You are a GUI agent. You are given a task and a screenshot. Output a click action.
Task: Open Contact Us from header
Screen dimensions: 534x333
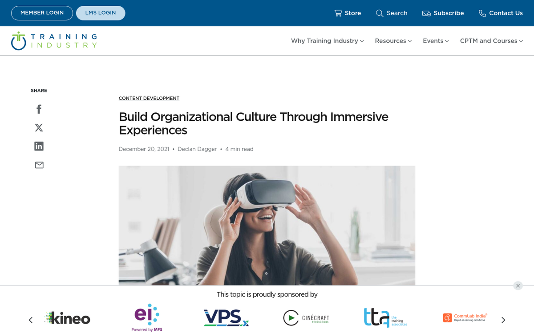[501, 13]
